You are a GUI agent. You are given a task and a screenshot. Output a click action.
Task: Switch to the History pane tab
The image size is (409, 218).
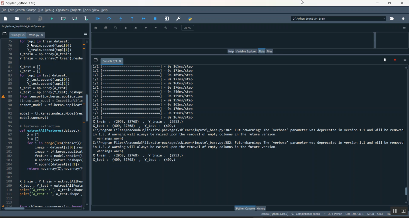261,208
